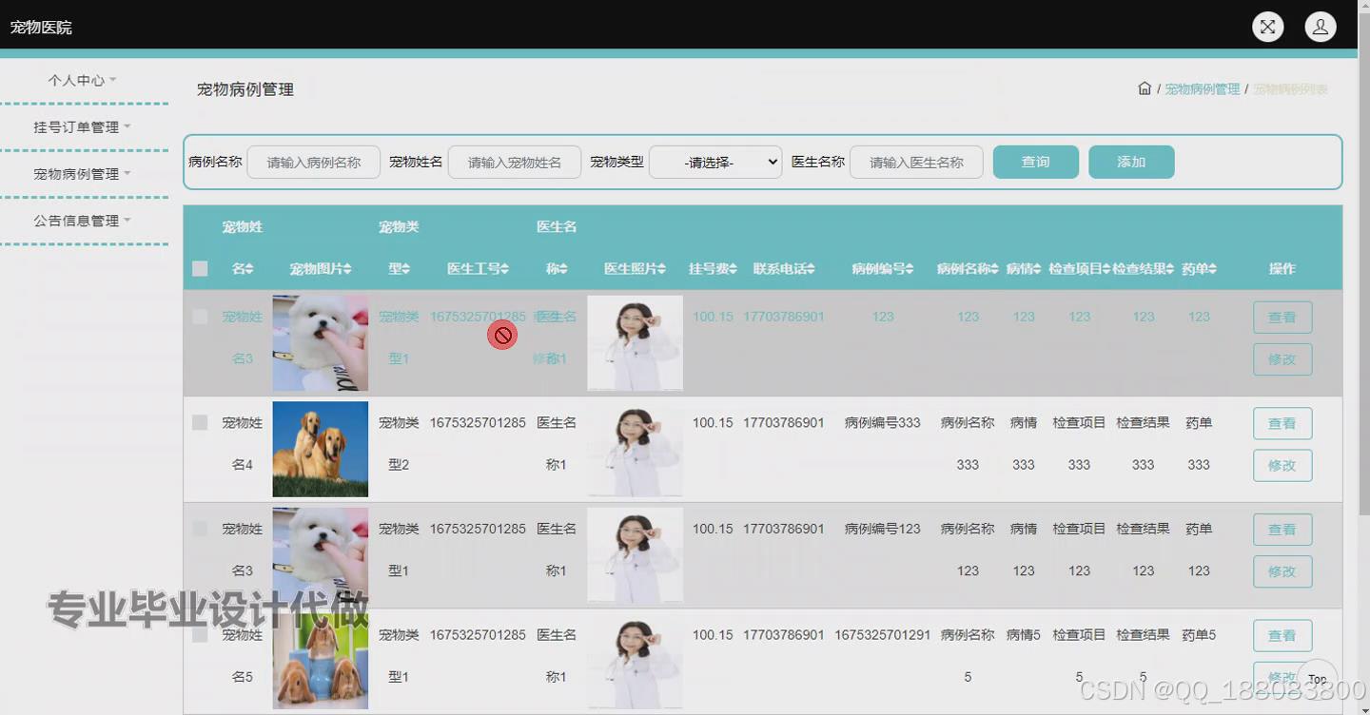Click the gallery icon beside the profile avatar

point(1267,26)
